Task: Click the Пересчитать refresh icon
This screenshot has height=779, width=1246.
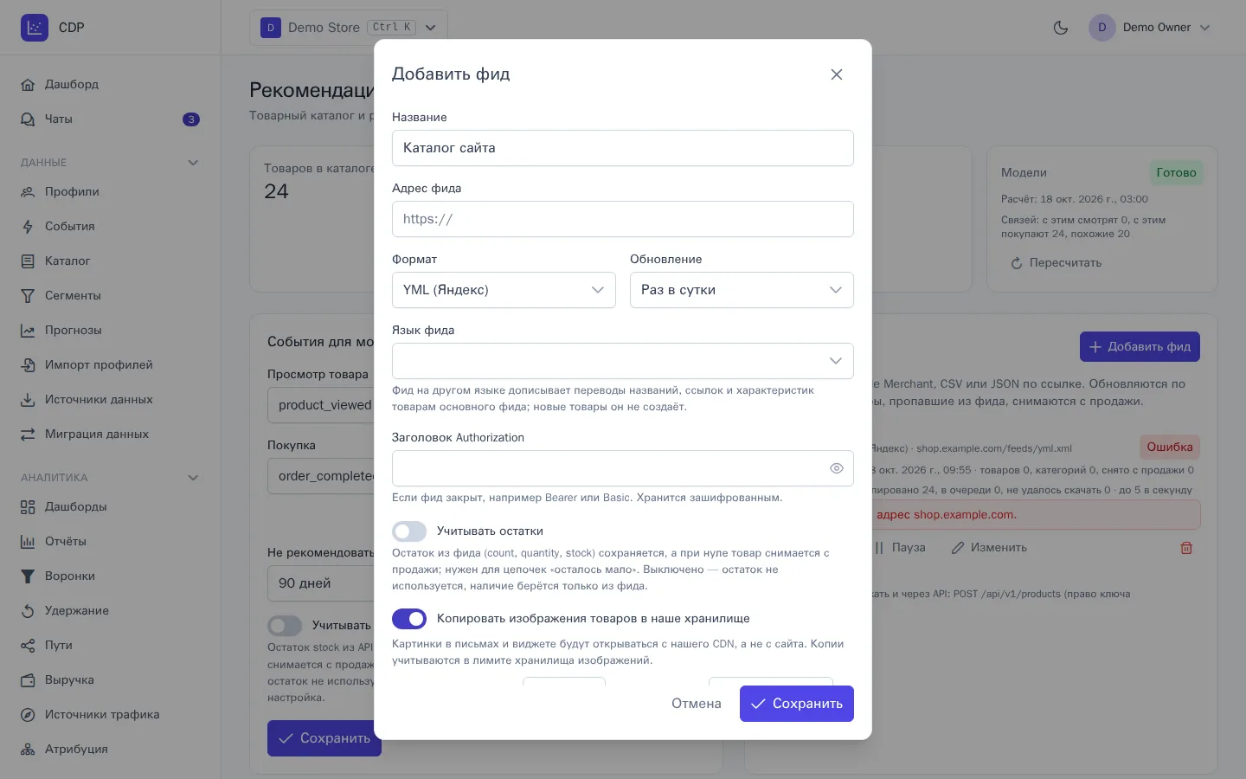Action: point(1017,263)
